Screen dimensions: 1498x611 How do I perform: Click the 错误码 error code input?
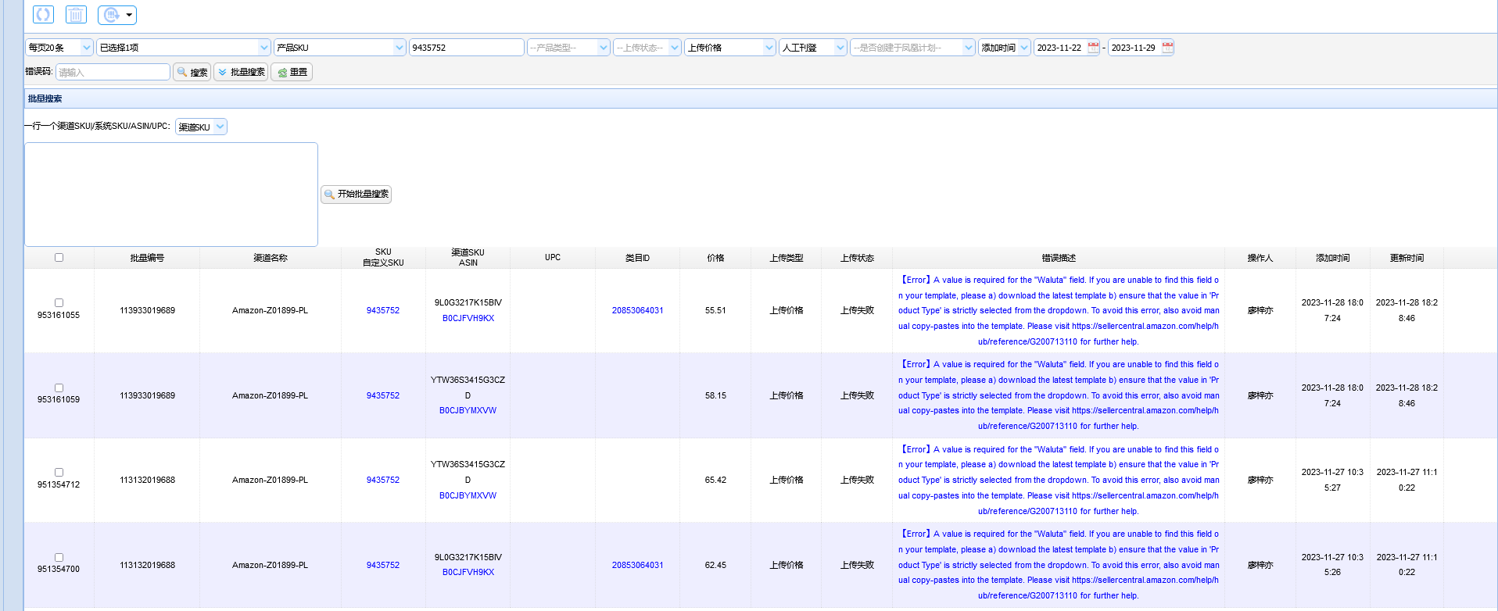113,72
